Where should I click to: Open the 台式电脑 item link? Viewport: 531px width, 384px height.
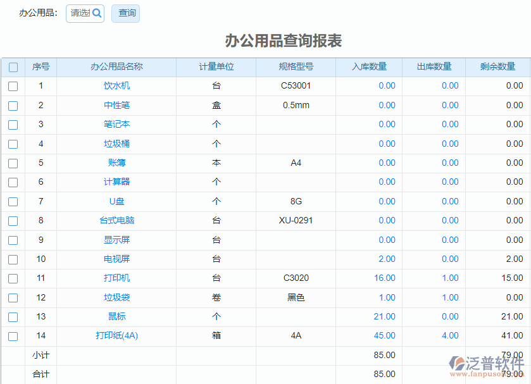[116, 221]
